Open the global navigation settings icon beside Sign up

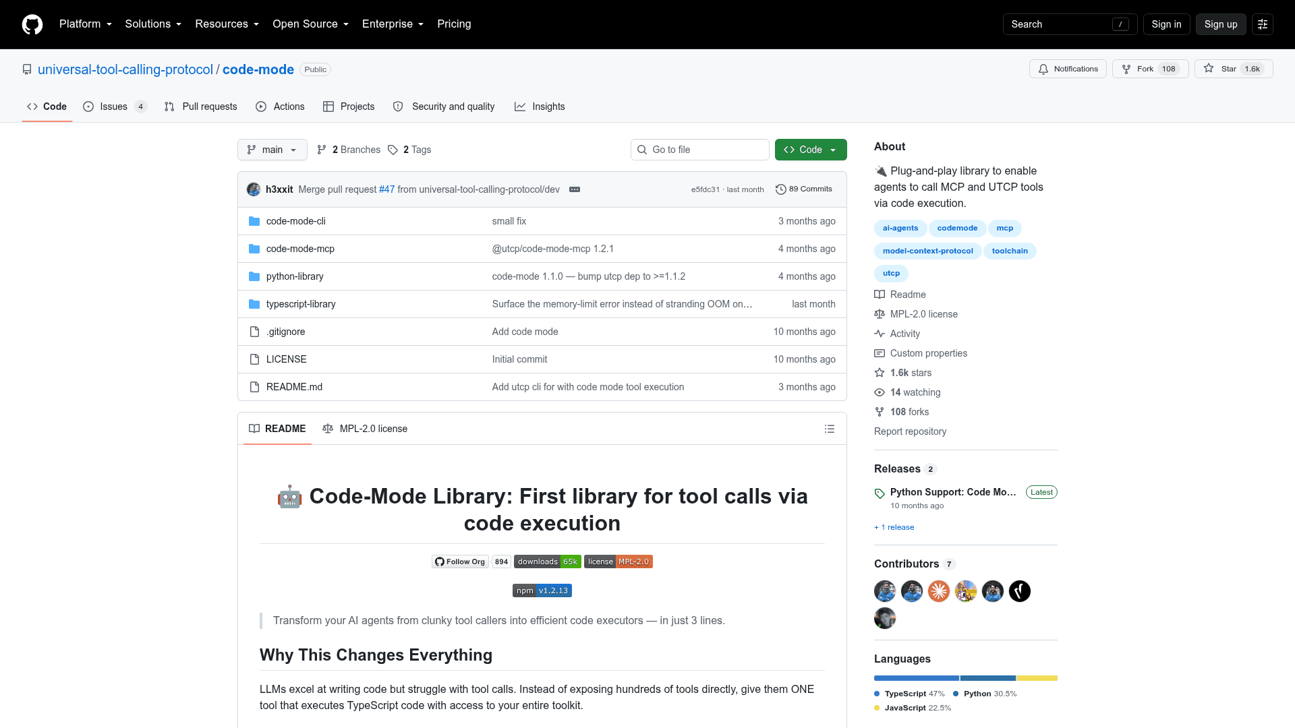point(1263,24)
